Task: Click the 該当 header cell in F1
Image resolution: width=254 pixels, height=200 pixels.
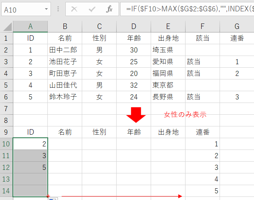Action: [x=202, y=38]
